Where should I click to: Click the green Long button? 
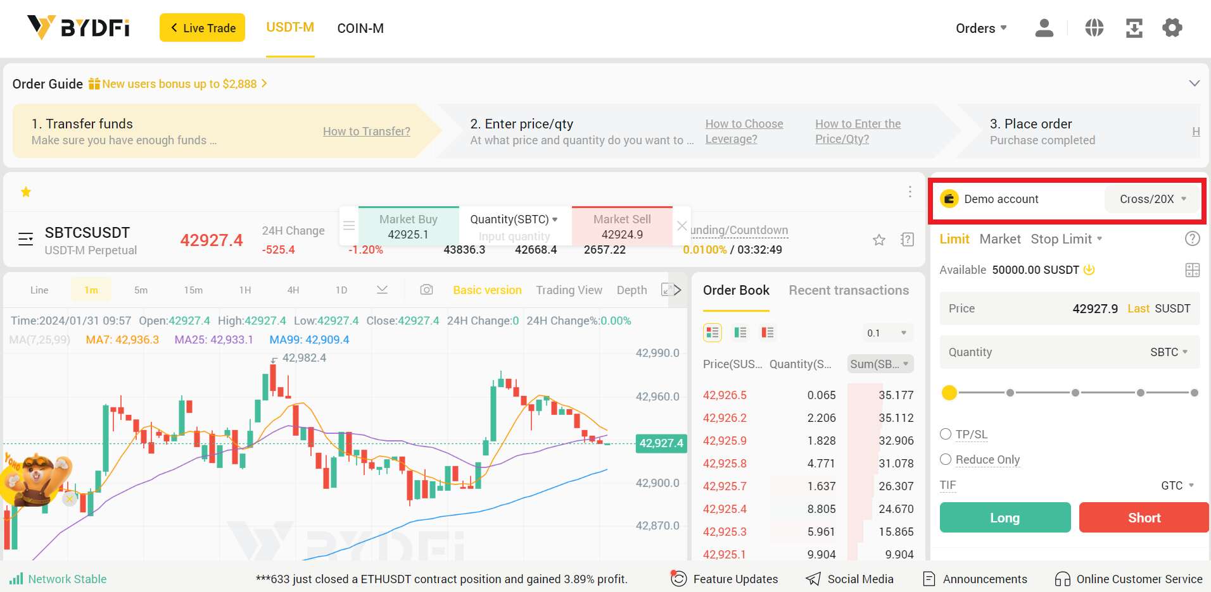pyautogui.click(x=1005, y=517)
